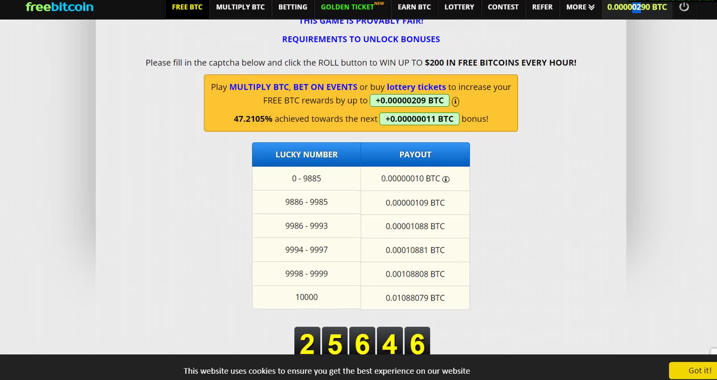Follow the BET ON EVENTS link
The image size is (717, 380).
[x=325, y=87]
